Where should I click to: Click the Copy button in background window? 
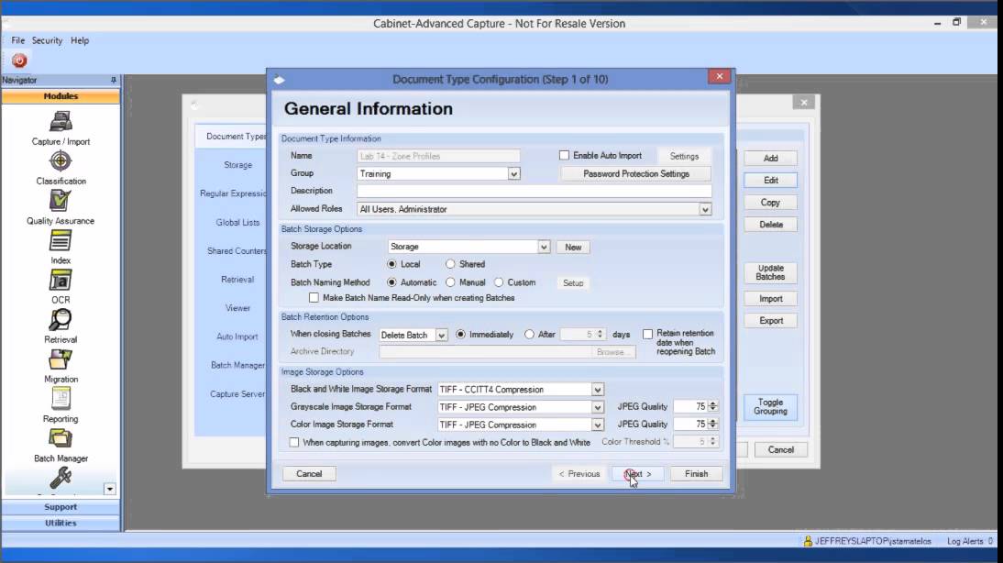771,202
